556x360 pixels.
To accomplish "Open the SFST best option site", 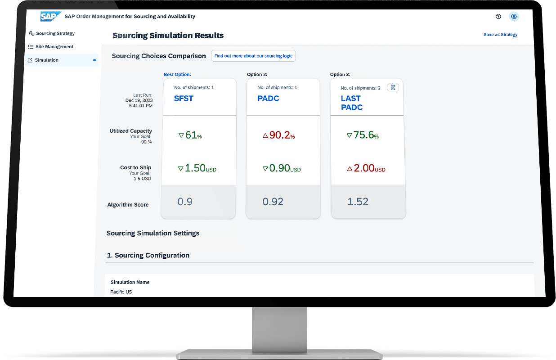I will [184, 98].
